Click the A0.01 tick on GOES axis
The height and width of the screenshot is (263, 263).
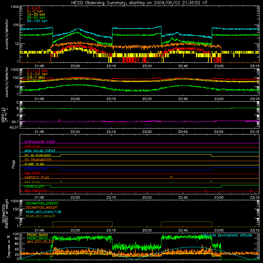tap(14, 127)
